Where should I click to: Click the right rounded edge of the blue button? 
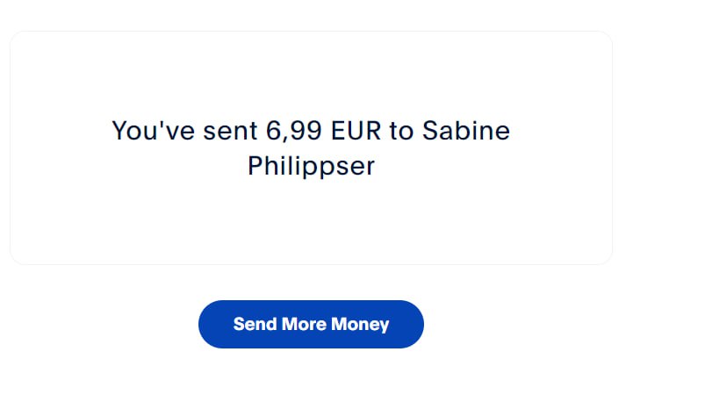pos(414,324)
